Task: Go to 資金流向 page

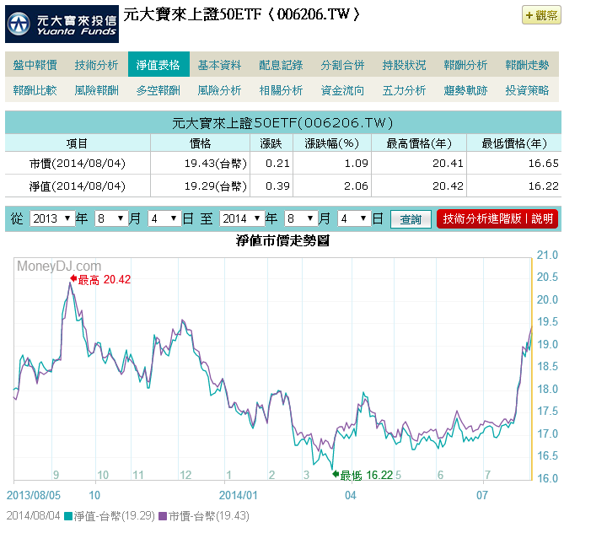Action: (342, 90)
